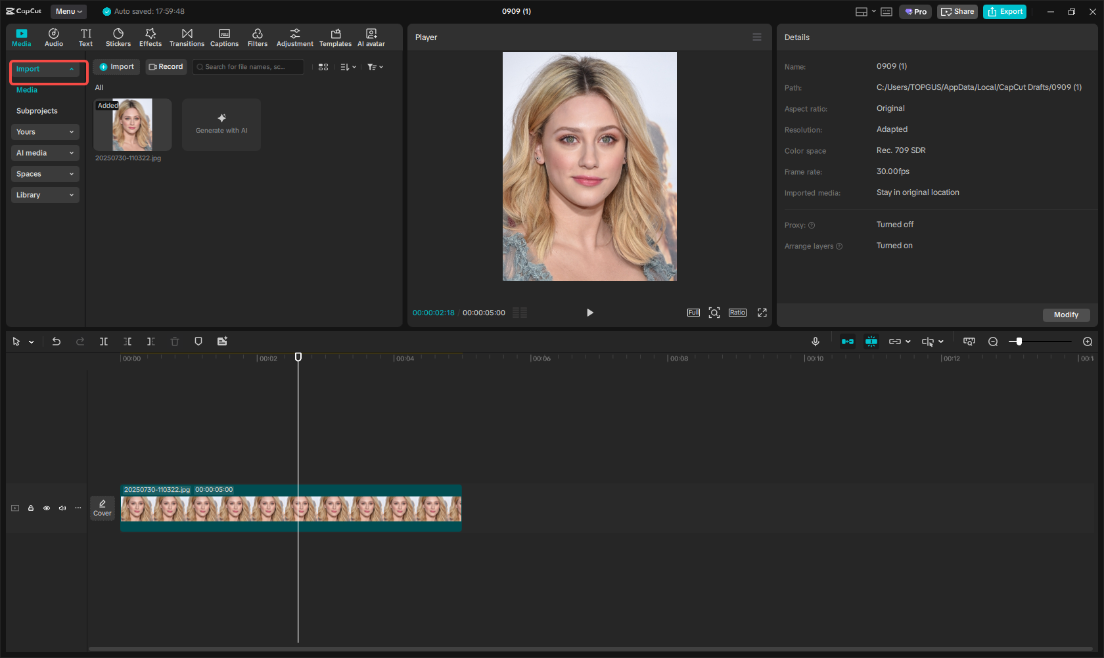Open the Effects panel
Image resolution: width=1104 pixels, height=658 pixels.
point(150,37)
